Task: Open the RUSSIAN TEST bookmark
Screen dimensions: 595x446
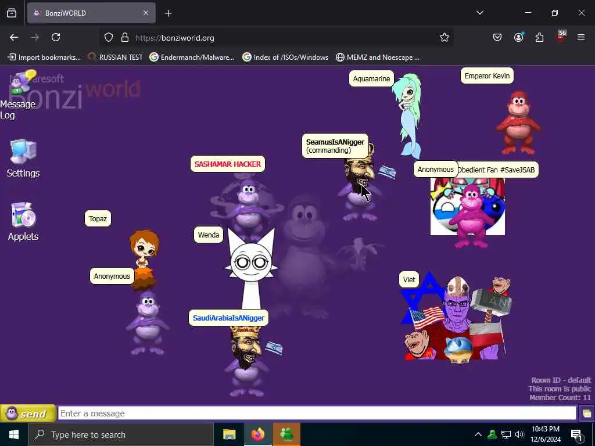Action: coord(116,57)
